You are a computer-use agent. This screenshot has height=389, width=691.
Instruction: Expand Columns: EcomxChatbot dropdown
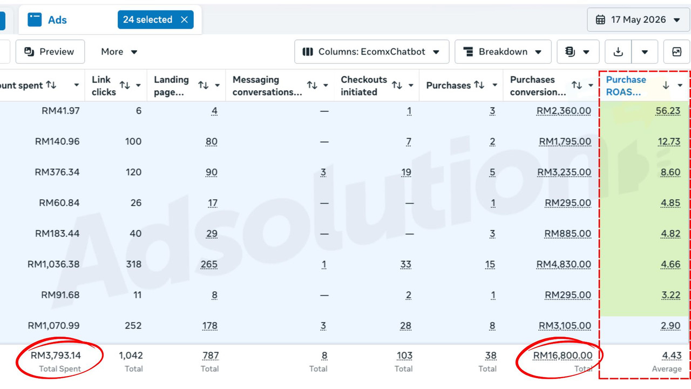point(371,52)
